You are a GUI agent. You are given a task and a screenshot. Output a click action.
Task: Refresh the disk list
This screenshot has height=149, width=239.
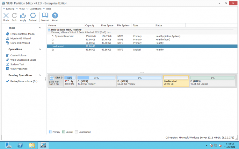pos(33,17)
